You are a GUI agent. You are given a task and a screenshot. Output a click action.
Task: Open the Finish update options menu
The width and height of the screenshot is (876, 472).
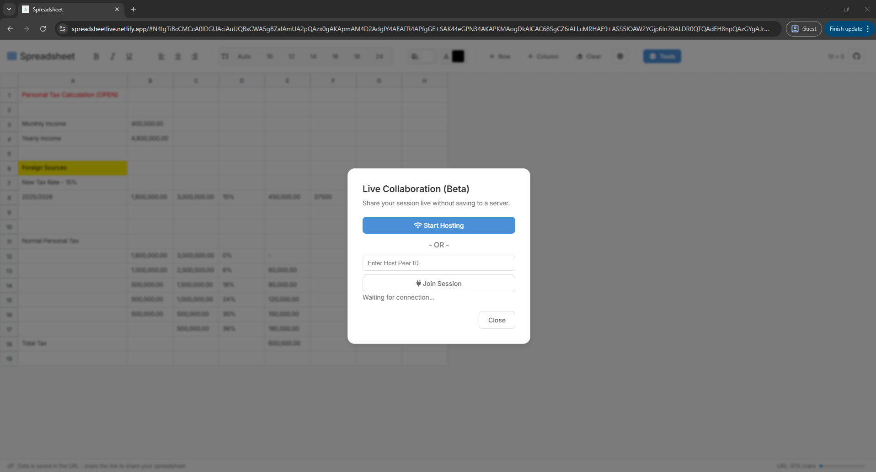[868, 28]
